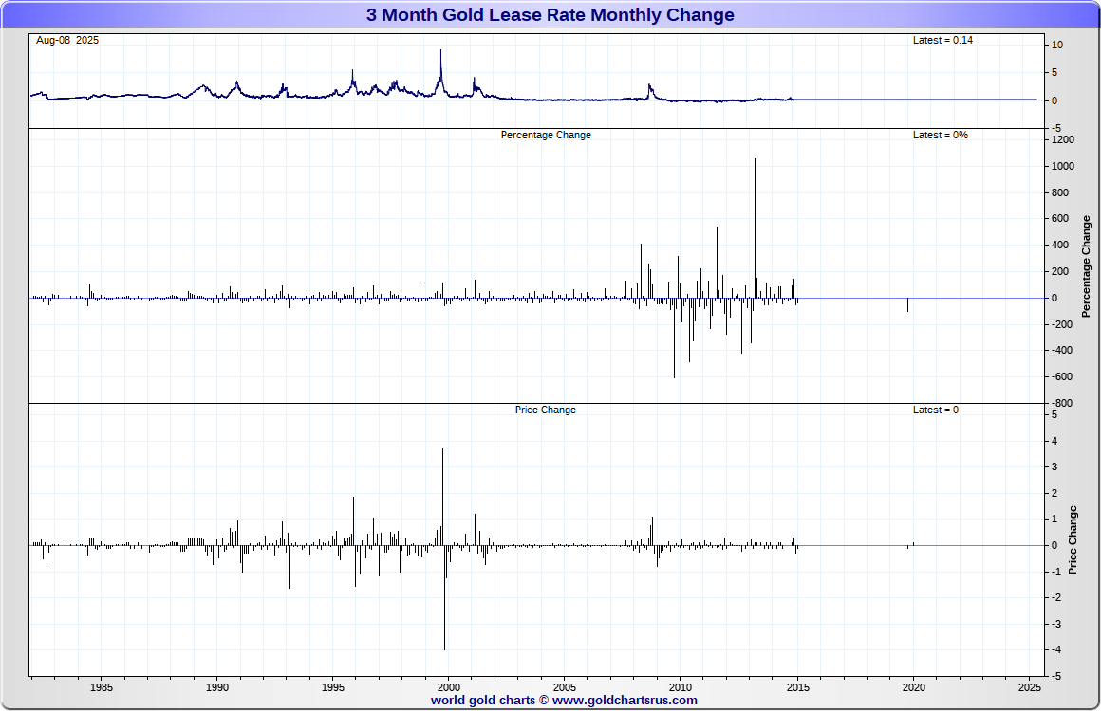
Task: Click the -600 percentage axis label
Action: coord(1062,377)
